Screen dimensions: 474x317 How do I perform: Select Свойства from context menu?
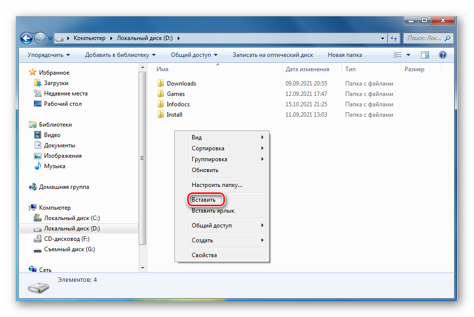pyautogui.click(x=204, y=255)
